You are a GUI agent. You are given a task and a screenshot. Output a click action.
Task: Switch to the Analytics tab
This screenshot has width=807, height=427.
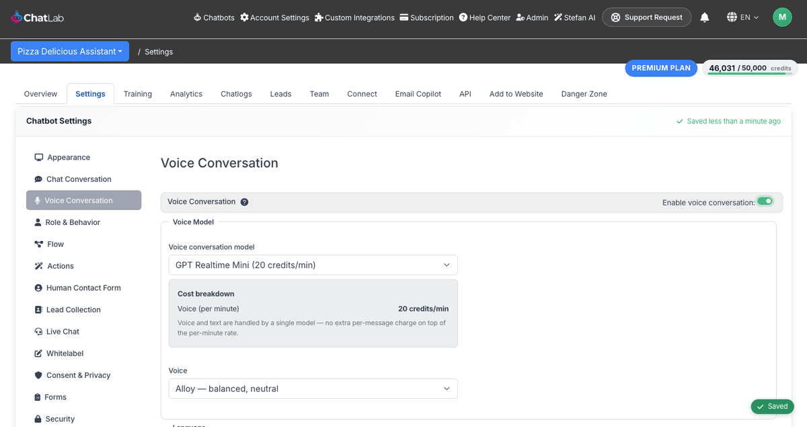pos(186,94)
